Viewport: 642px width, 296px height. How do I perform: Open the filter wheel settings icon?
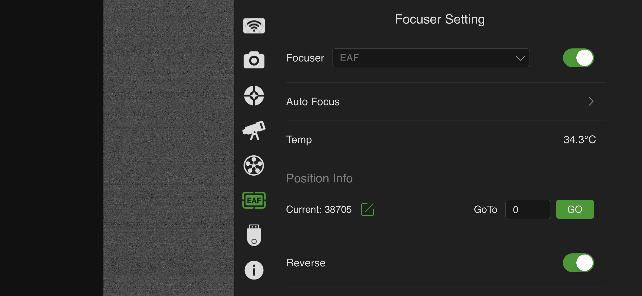254,165
